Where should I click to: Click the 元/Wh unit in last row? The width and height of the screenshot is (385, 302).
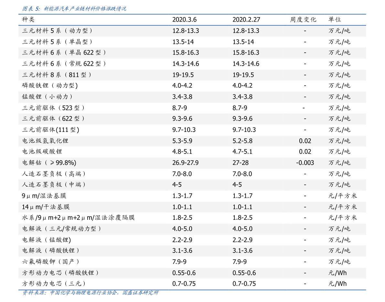coord(337,284)
